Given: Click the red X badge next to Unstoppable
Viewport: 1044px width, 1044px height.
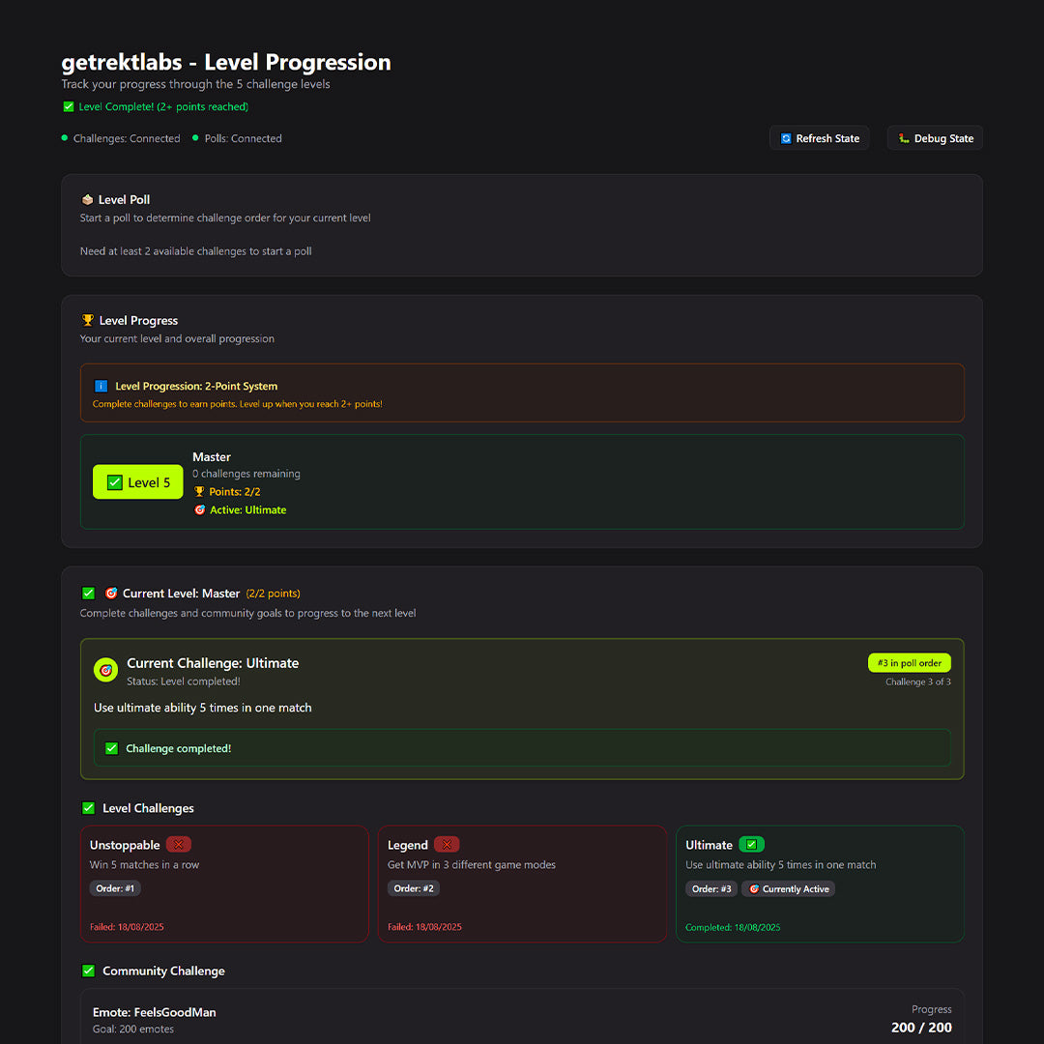Looking at the screenshot, I should pyautogui.click(x=179, y=845).
